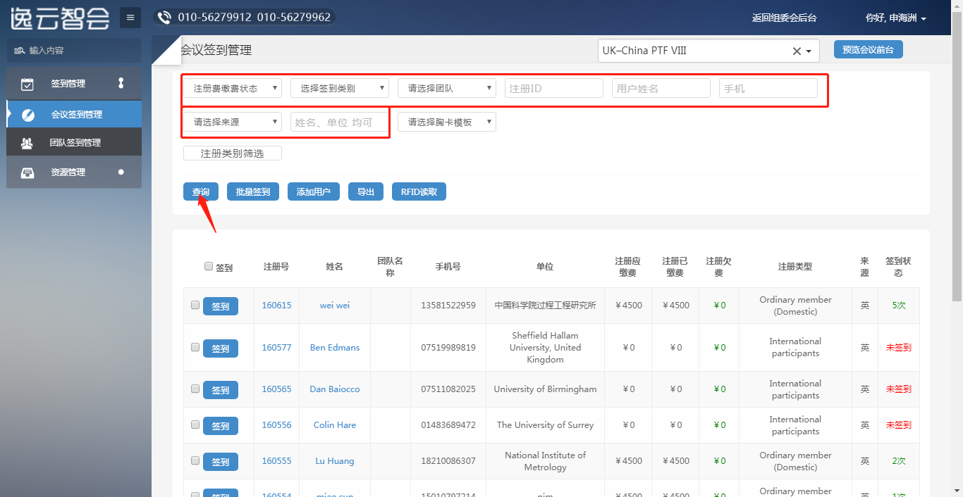Open the Lu Huang name link
This screenshot has width=963, height=497.
pos(335,461)
